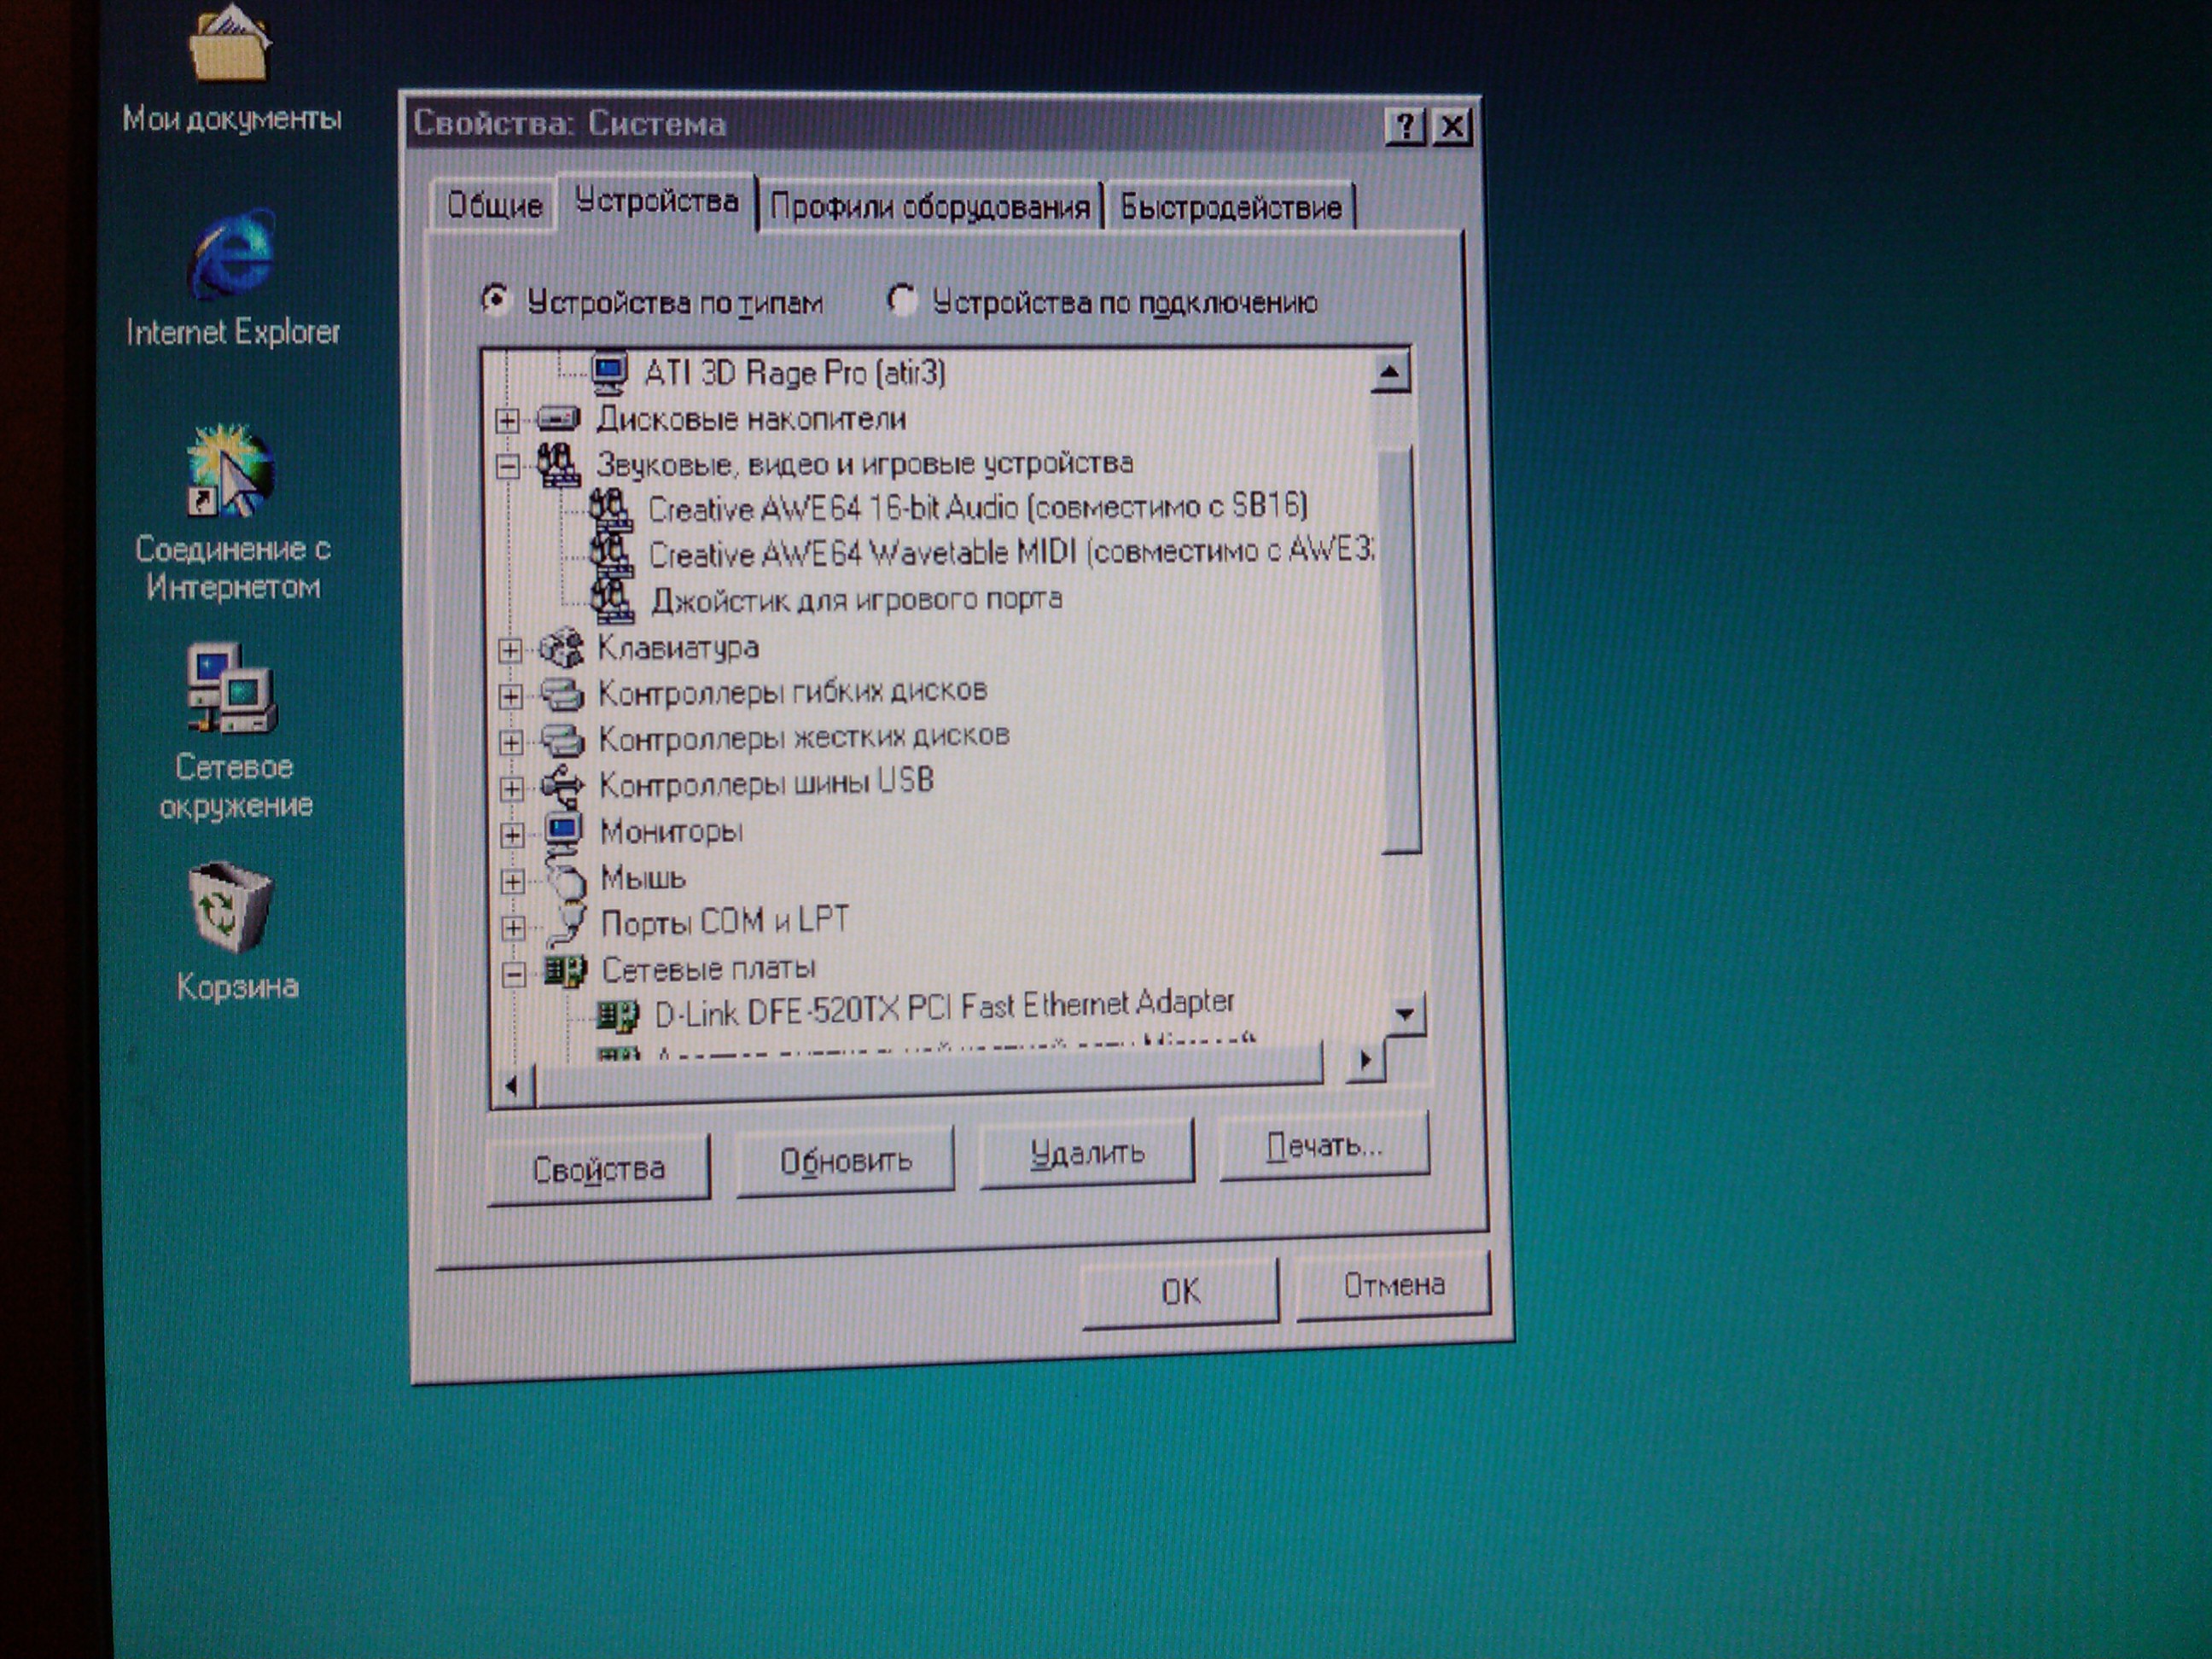Viewport: 2212px width, 1659px height.
Task: Click the scroll up arrow of device list
Action: 1390,372
